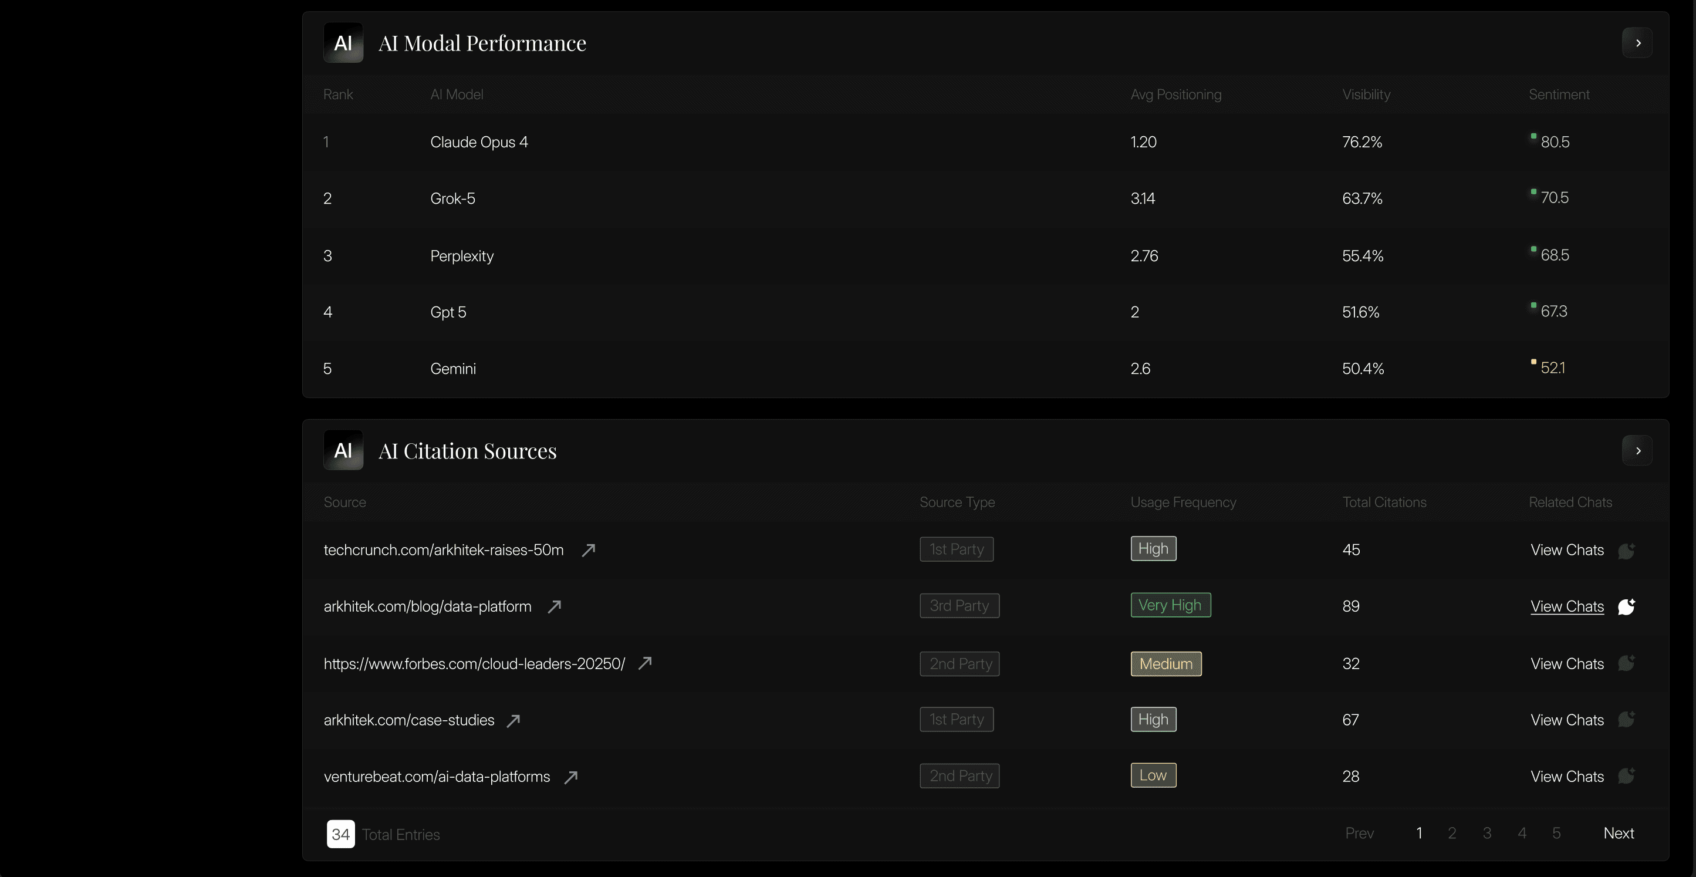Click Prev pagination button

1360,834
